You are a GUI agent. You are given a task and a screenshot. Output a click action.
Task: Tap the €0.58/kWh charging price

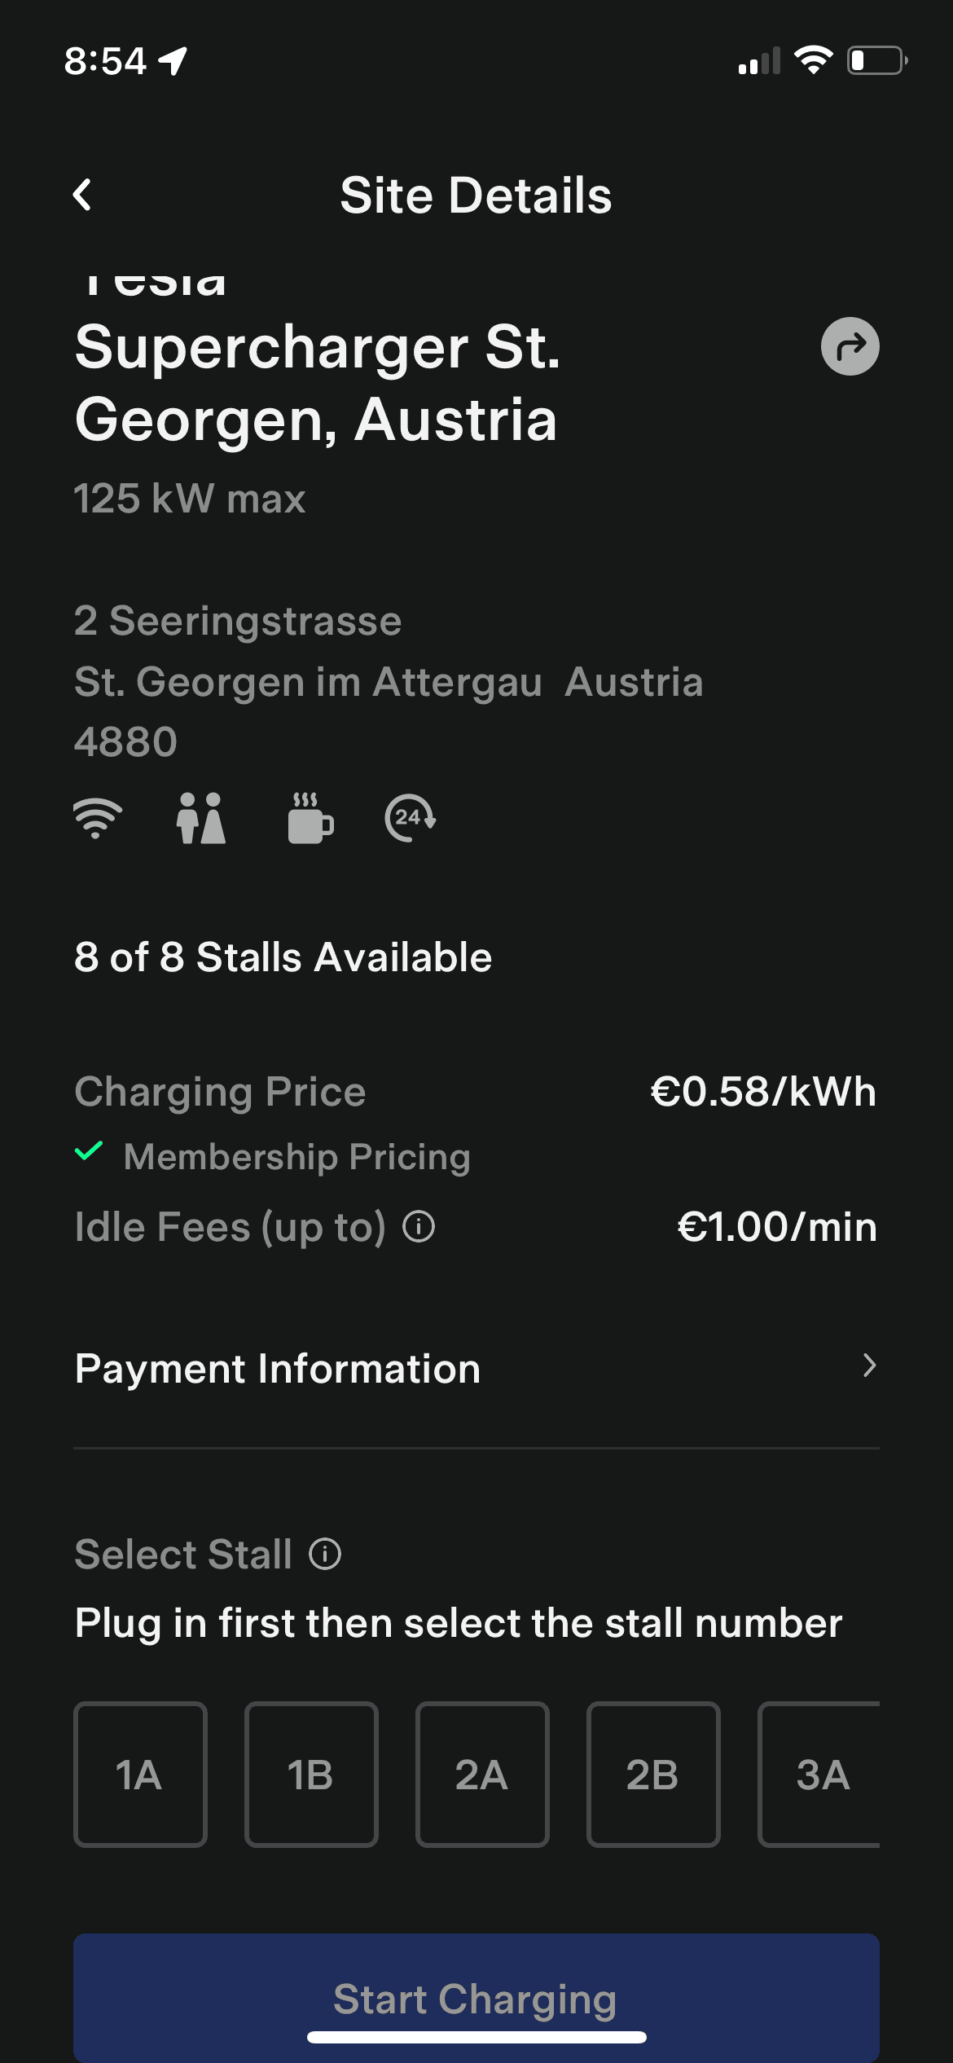(763, 1092)
